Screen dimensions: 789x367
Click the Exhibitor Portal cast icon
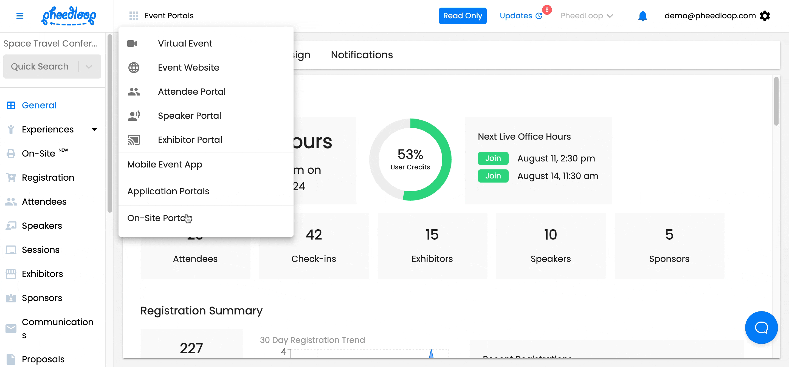tap(134, 140)
